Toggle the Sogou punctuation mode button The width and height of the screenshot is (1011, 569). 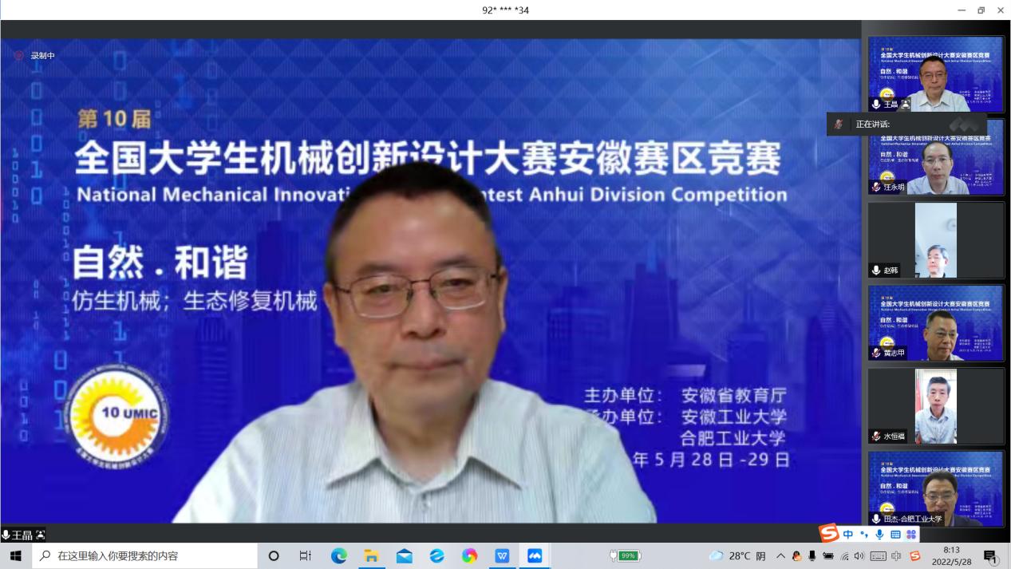point(864,535)
